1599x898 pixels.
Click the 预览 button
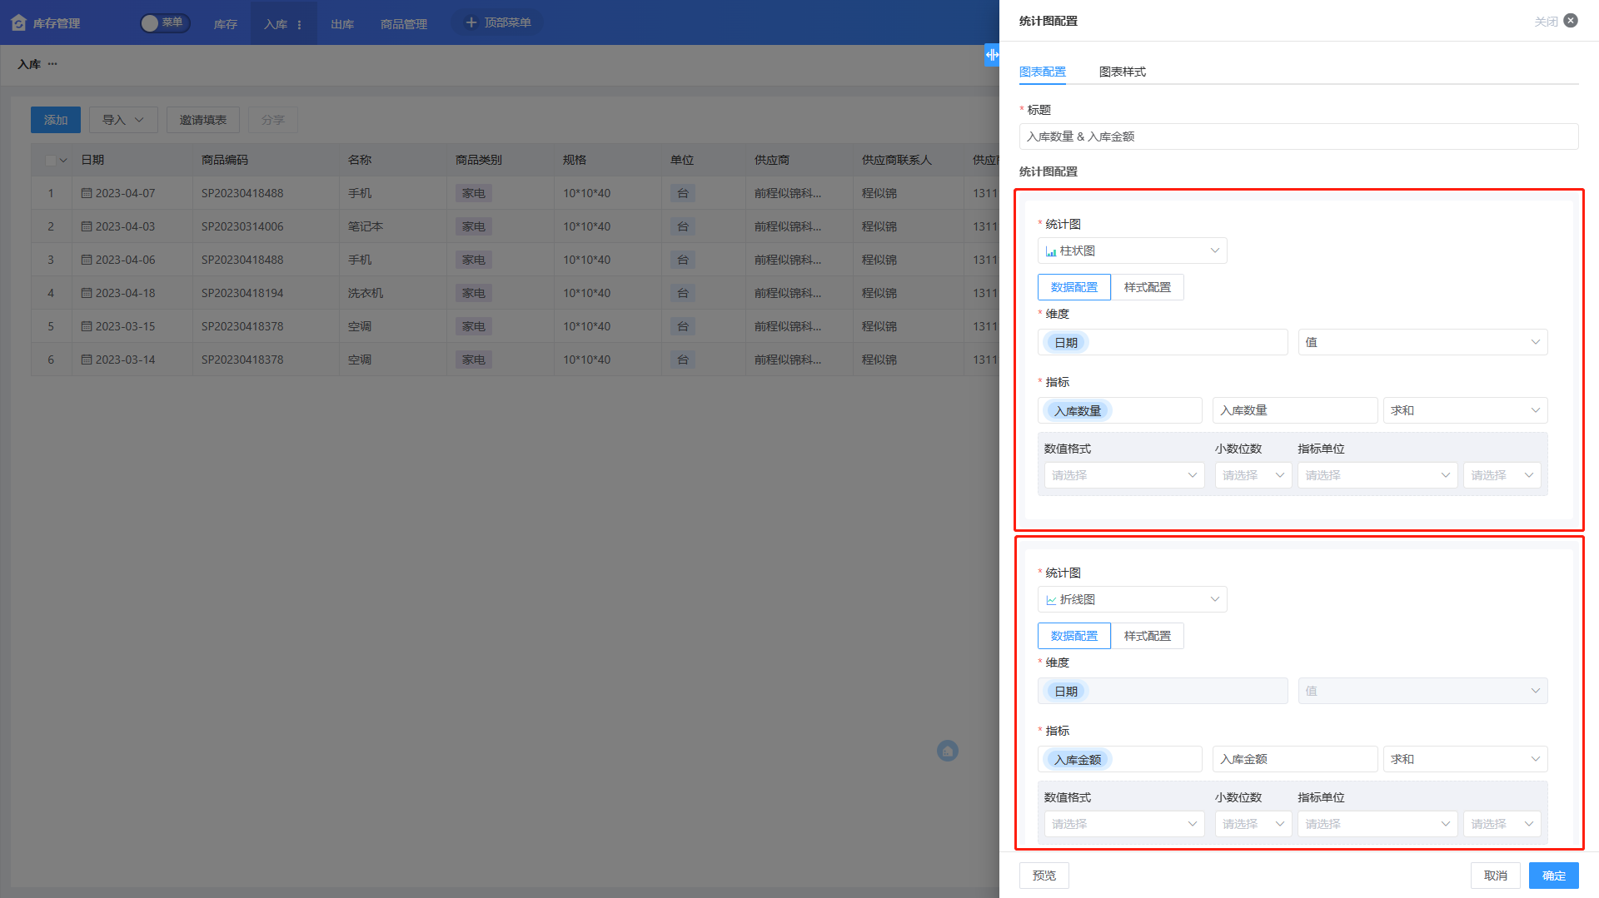coord(1044,876)
